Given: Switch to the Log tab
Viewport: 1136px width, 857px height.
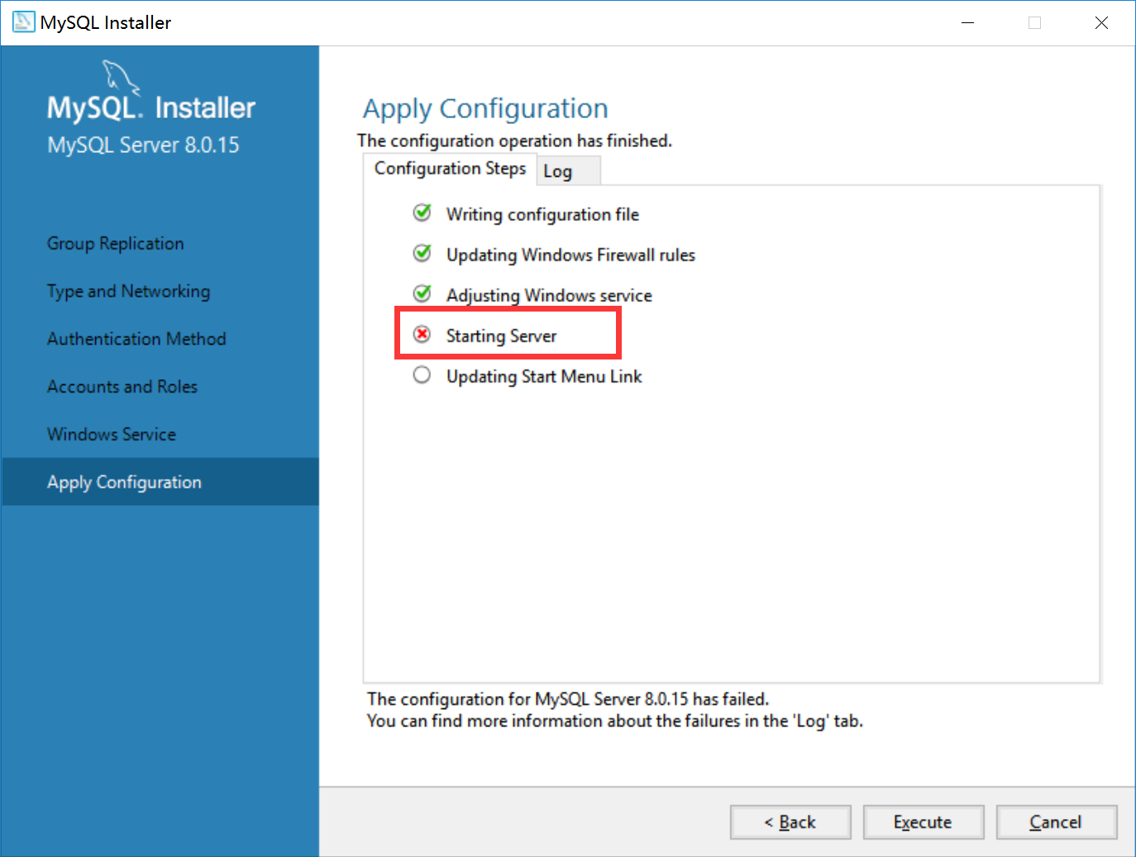Looking at the screenshot, I should click(x=557, y=170).
